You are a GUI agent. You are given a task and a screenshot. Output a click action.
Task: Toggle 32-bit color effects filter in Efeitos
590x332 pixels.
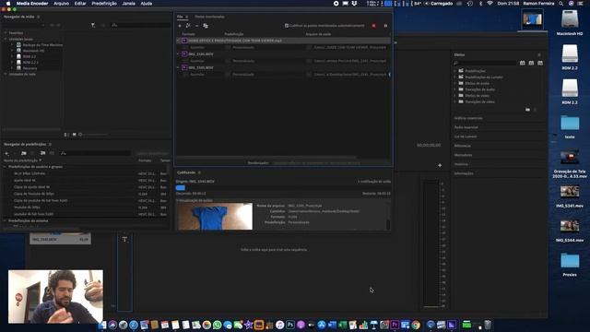pyautogui.click(x=531, y=63)
